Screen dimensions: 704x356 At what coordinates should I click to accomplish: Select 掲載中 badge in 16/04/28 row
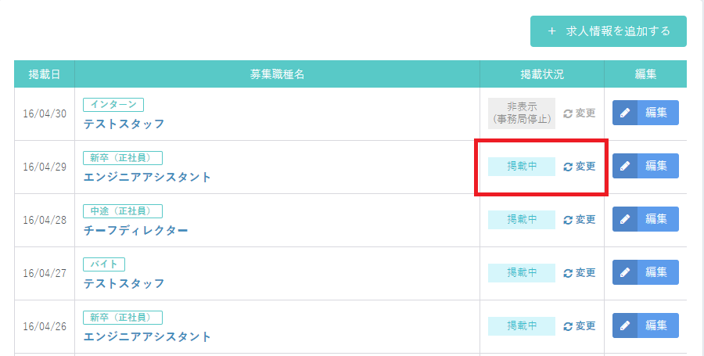click(x=522, y=220)
